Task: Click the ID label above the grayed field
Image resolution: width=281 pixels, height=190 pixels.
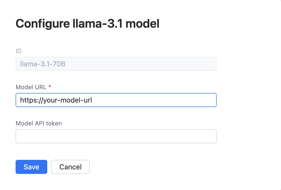Action: [x=19, y=51]
